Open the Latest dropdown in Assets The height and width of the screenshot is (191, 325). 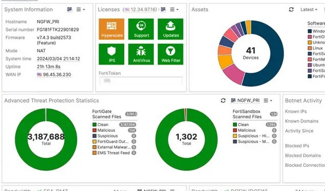point(309,10)
